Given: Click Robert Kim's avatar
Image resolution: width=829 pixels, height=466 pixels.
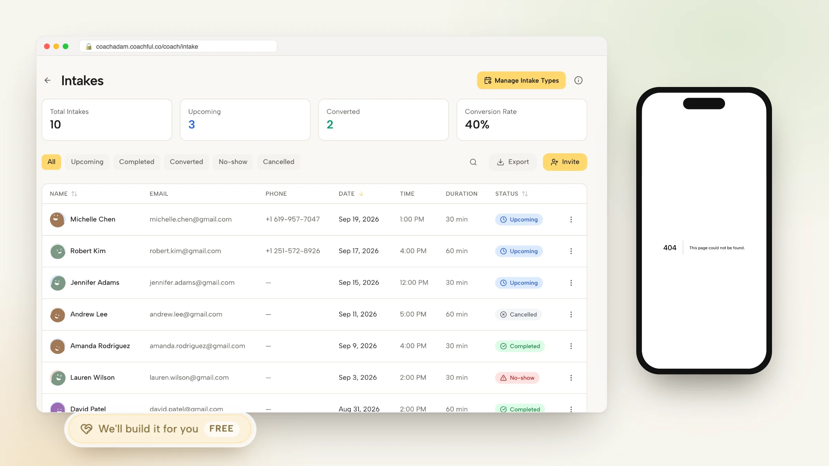Looking at the screenshot, I should 58,251.
